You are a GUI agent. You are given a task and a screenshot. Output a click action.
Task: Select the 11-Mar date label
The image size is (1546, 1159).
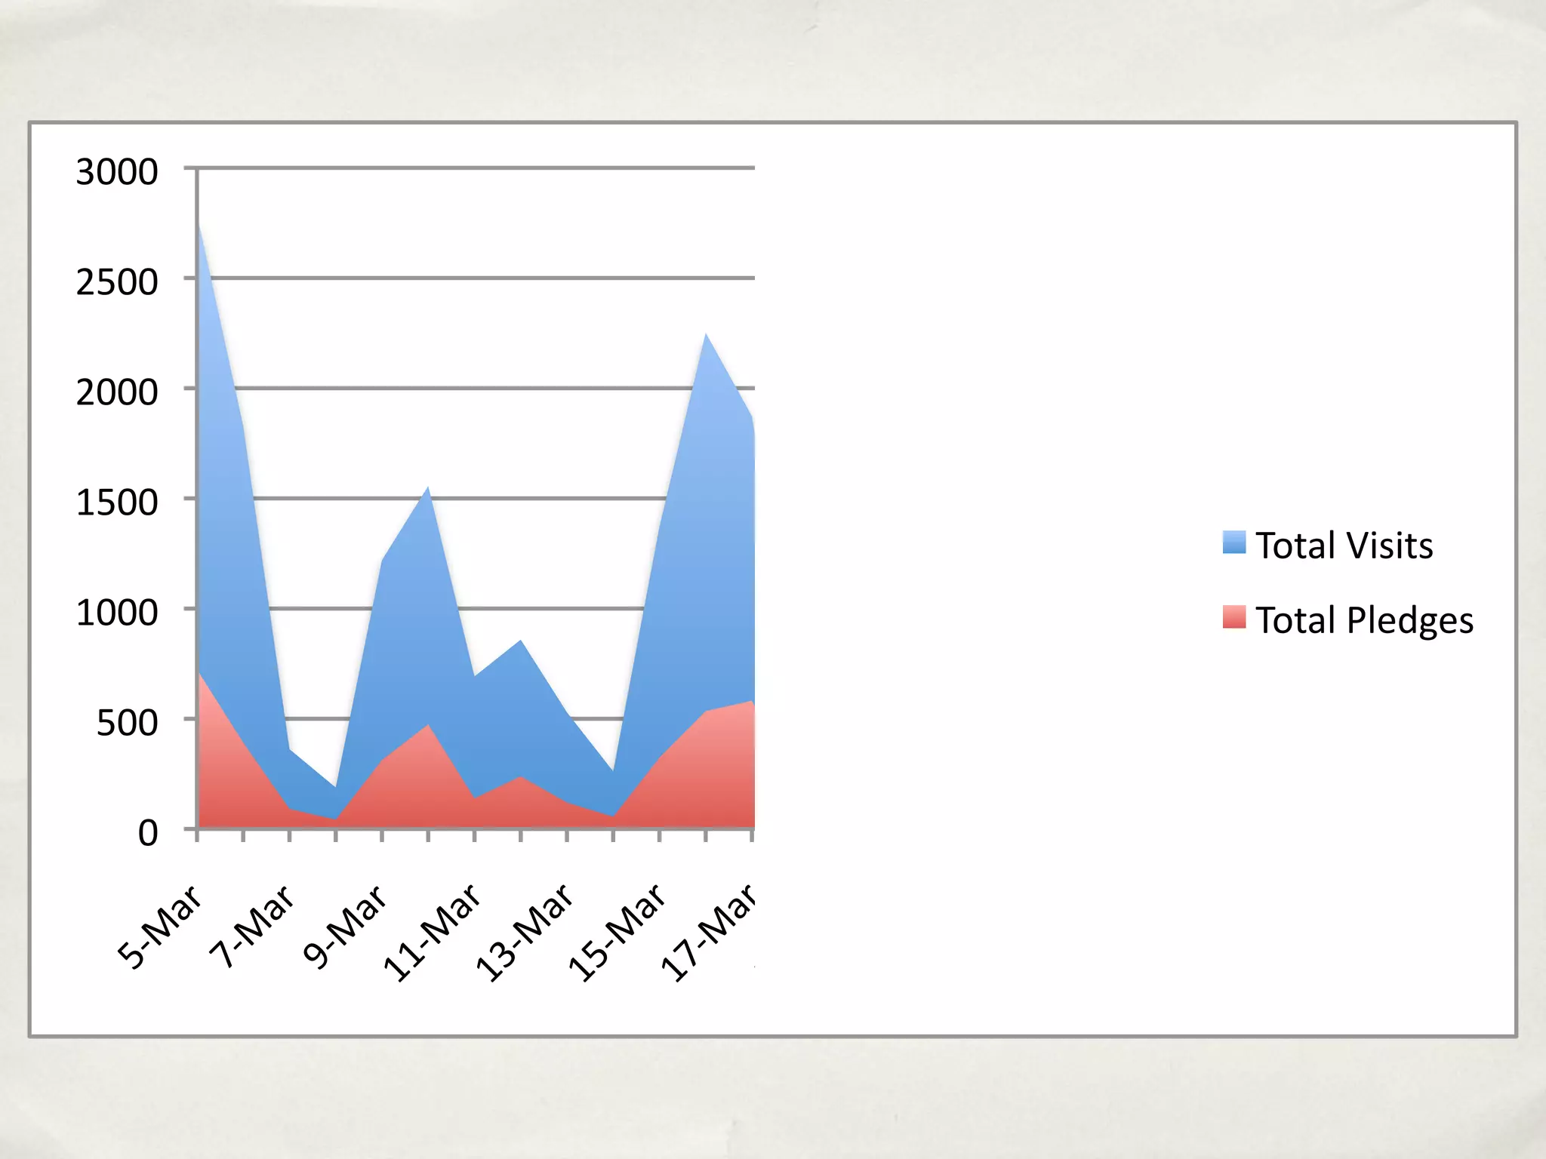[x=432, y=933]
